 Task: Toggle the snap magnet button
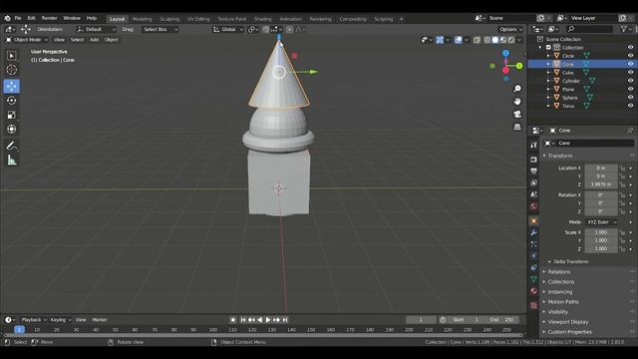(x=266, y=29)
